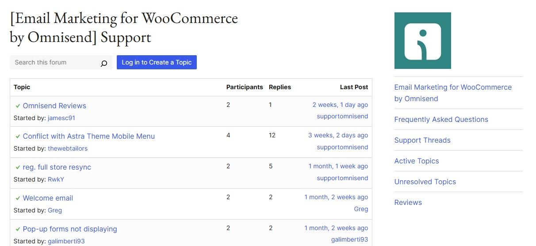Open Pop-up forms not displaying topic
The height and width of the screenshot is (246, 536).
click(x=70, y=229)
